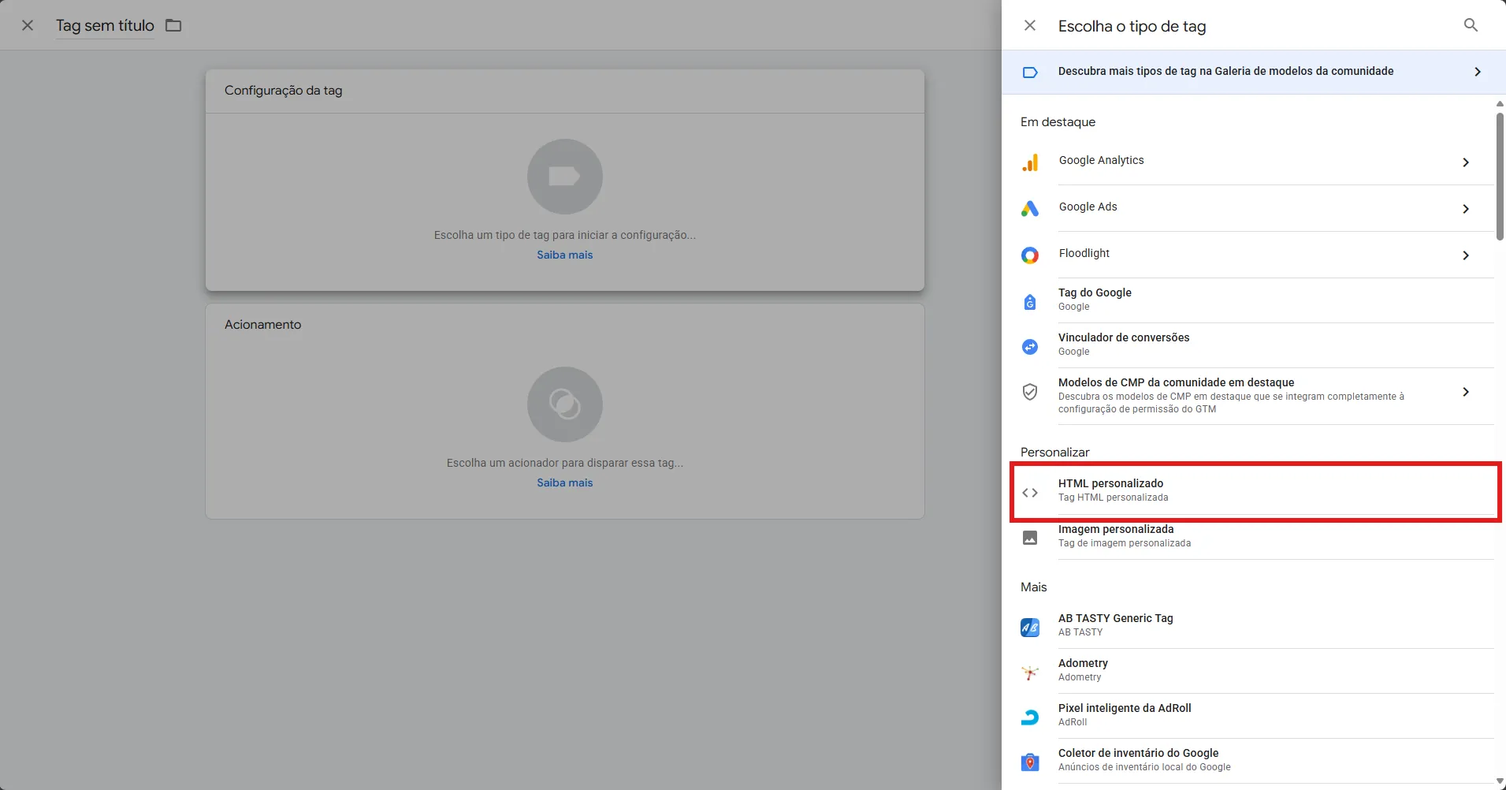Close the untitled tag editor
This screenshot has height=790, width=1506.
coord(28,25)
